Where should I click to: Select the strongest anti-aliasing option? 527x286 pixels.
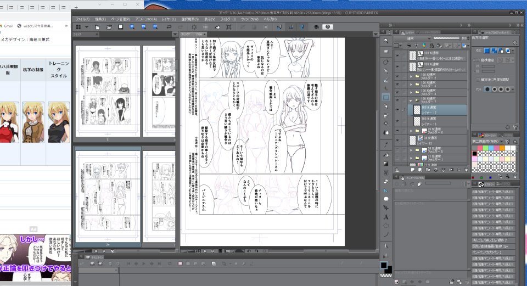tap(507, 89)
